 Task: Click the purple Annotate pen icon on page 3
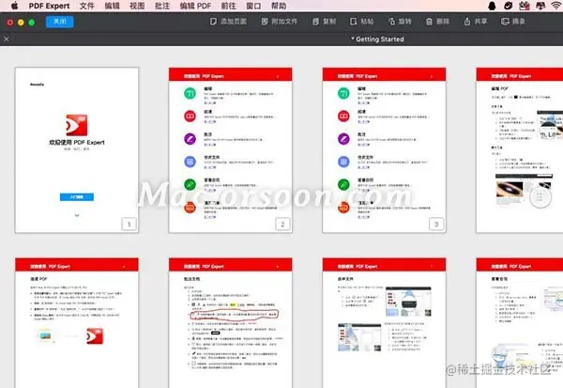pos(343,139)
